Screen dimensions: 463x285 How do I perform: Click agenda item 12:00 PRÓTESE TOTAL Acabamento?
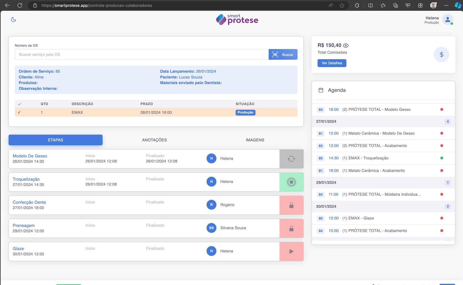click(x=383, y=146)
